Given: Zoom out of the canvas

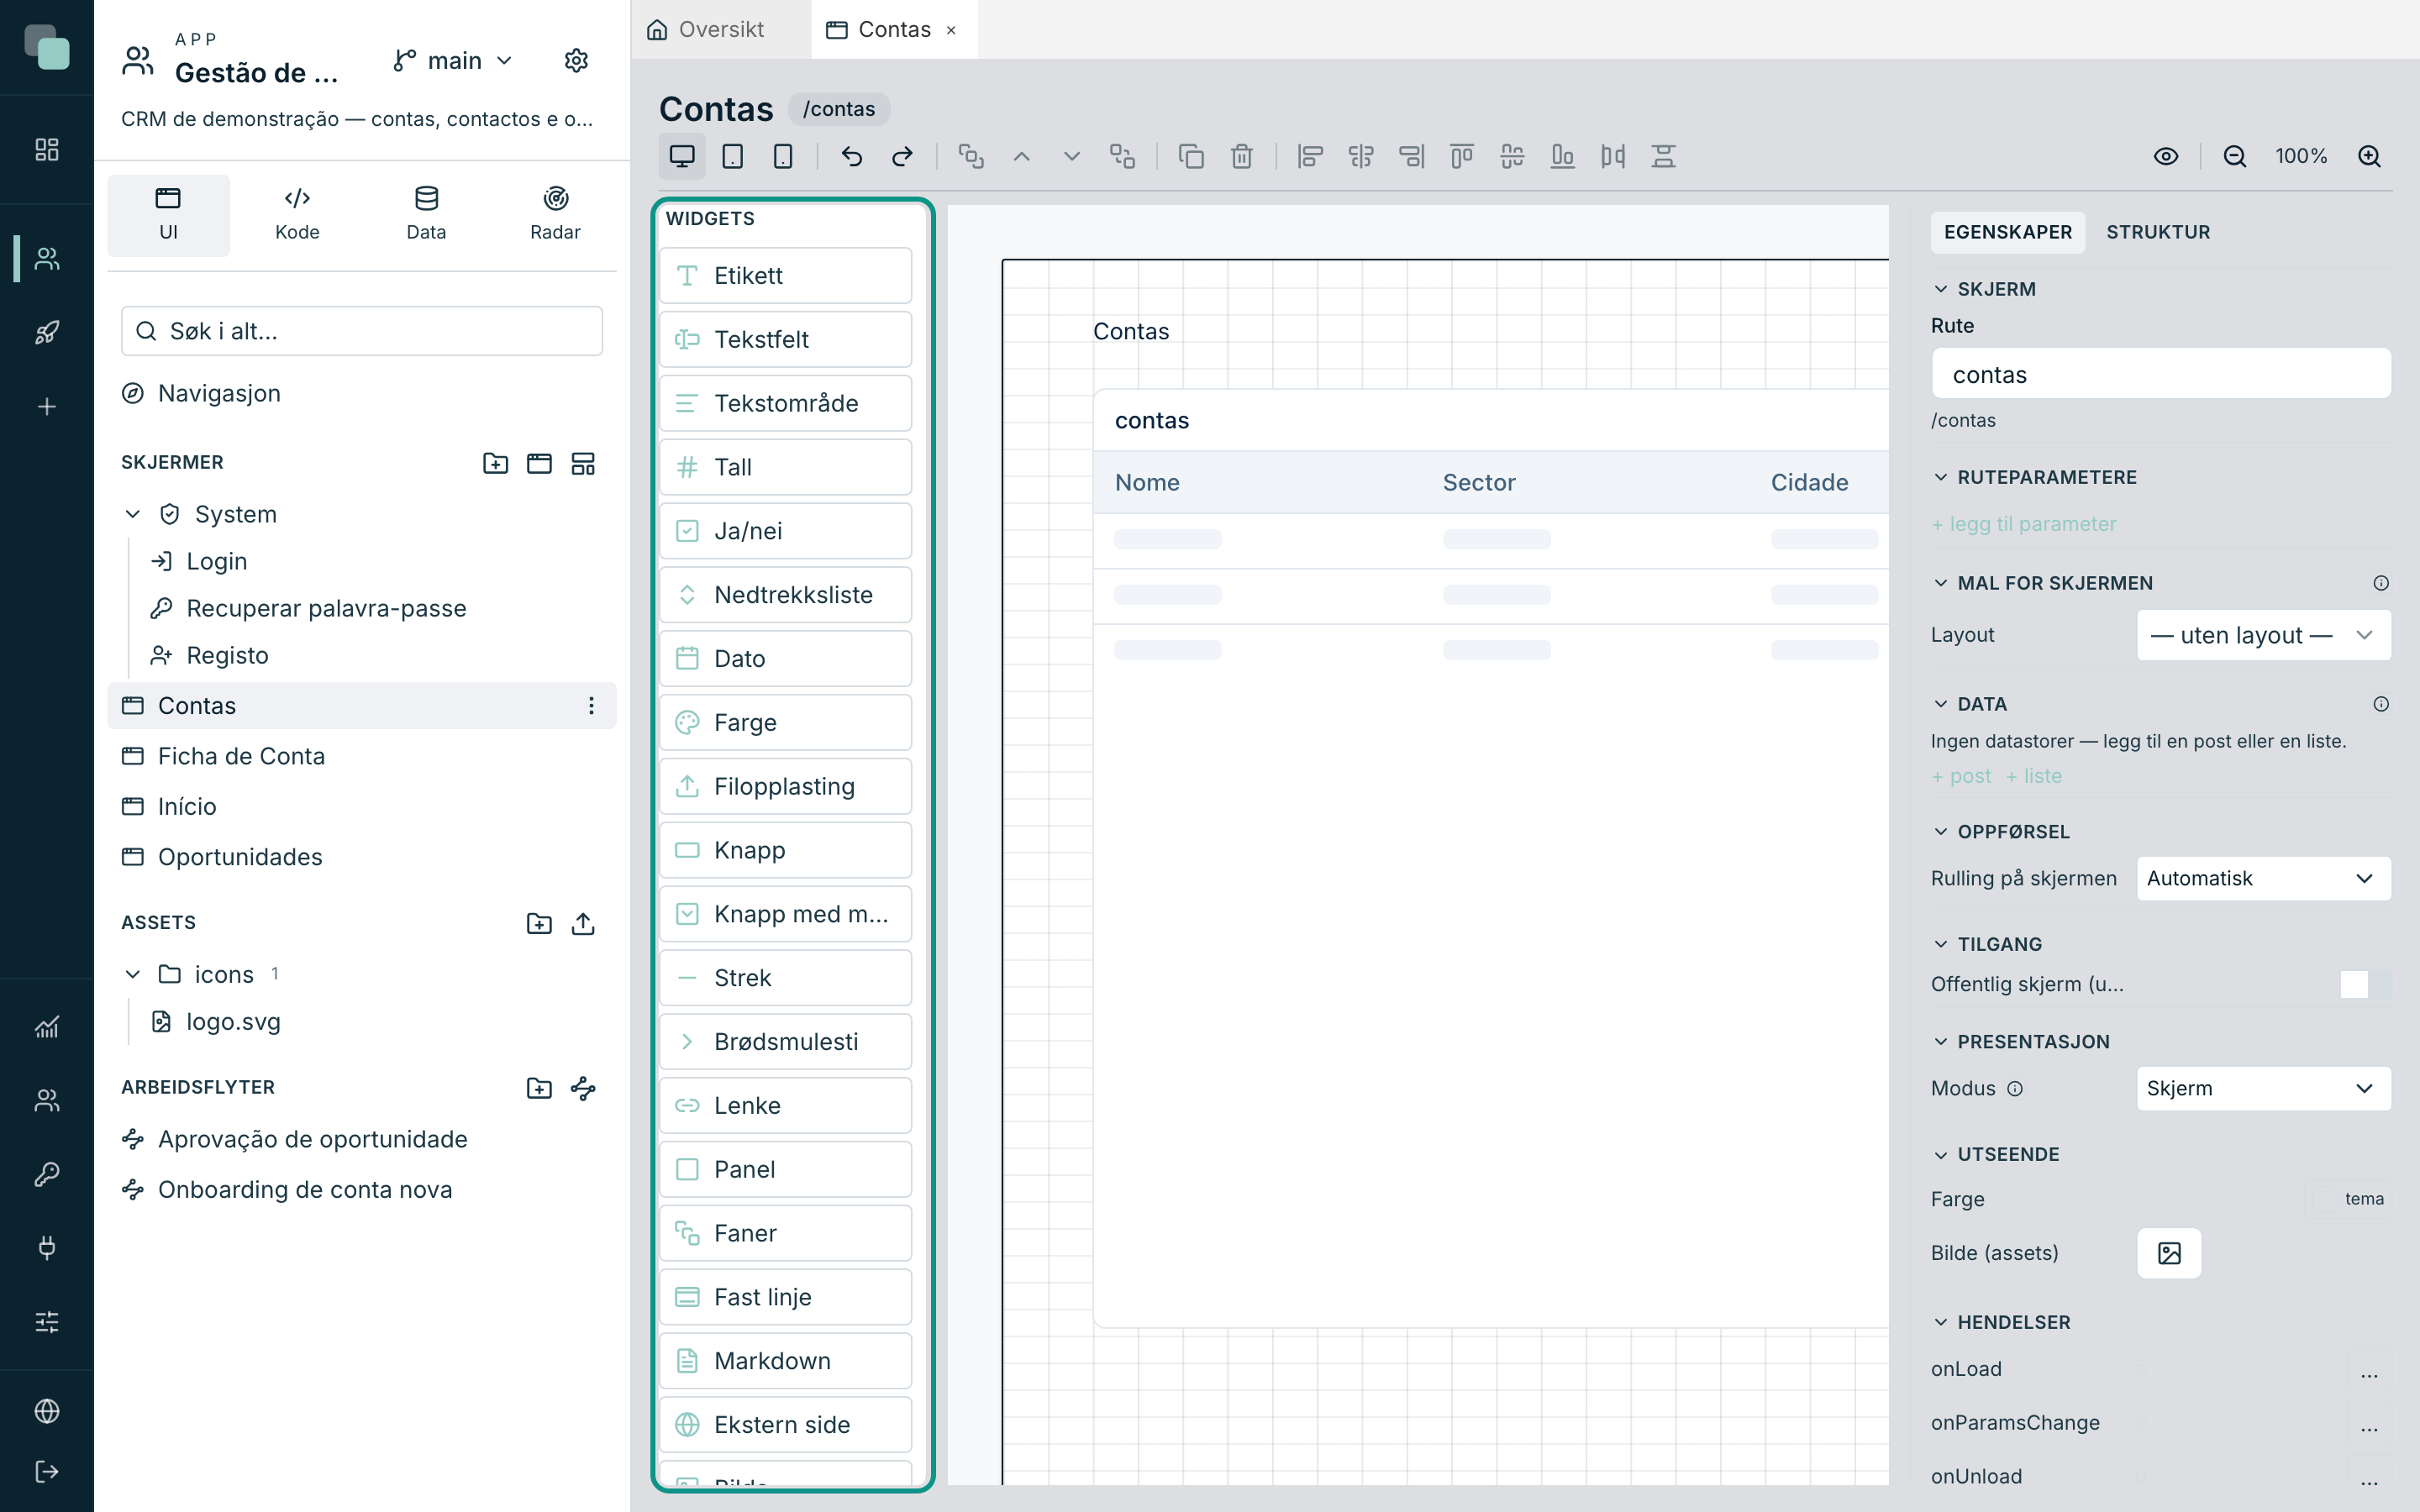Looking at the screenshot, I should pos(2235,156).
